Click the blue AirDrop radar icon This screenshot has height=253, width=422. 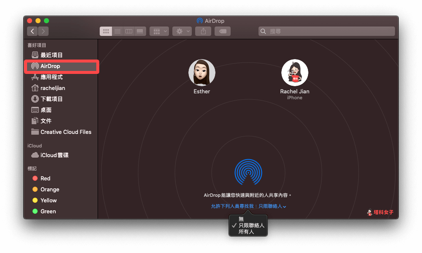[248, 172]
